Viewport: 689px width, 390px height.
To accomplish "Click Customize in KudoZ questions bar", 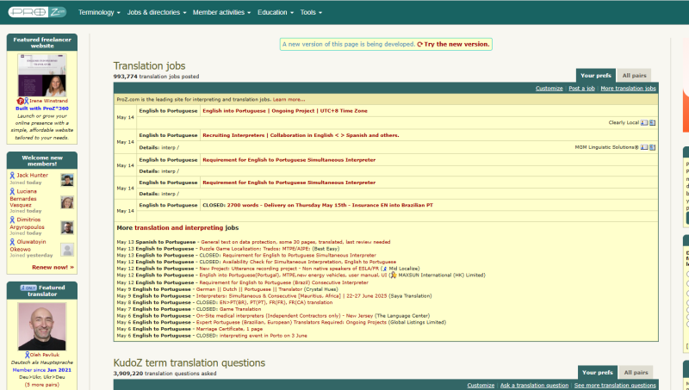I will click(x=481, y=385).
